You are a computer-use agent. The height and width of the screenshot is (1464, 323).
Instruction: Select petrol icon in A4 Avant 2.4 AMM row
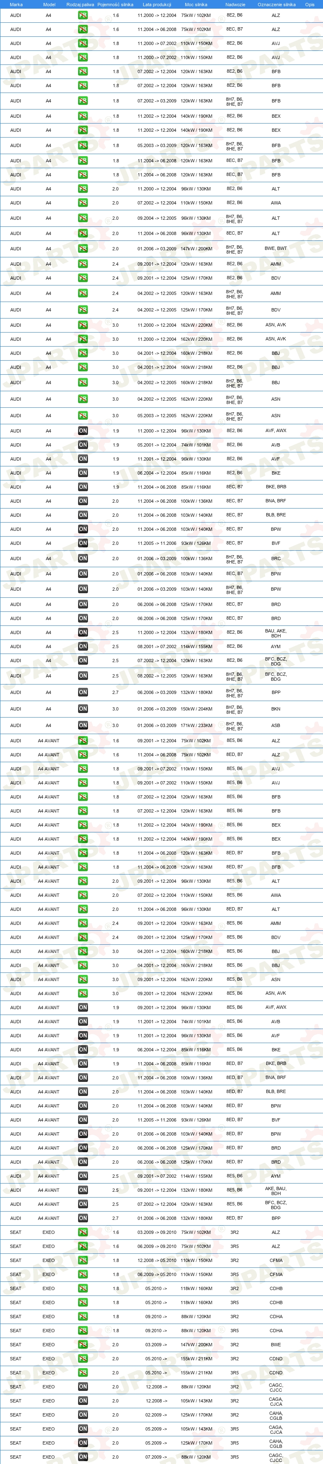(x=83, y=924)
